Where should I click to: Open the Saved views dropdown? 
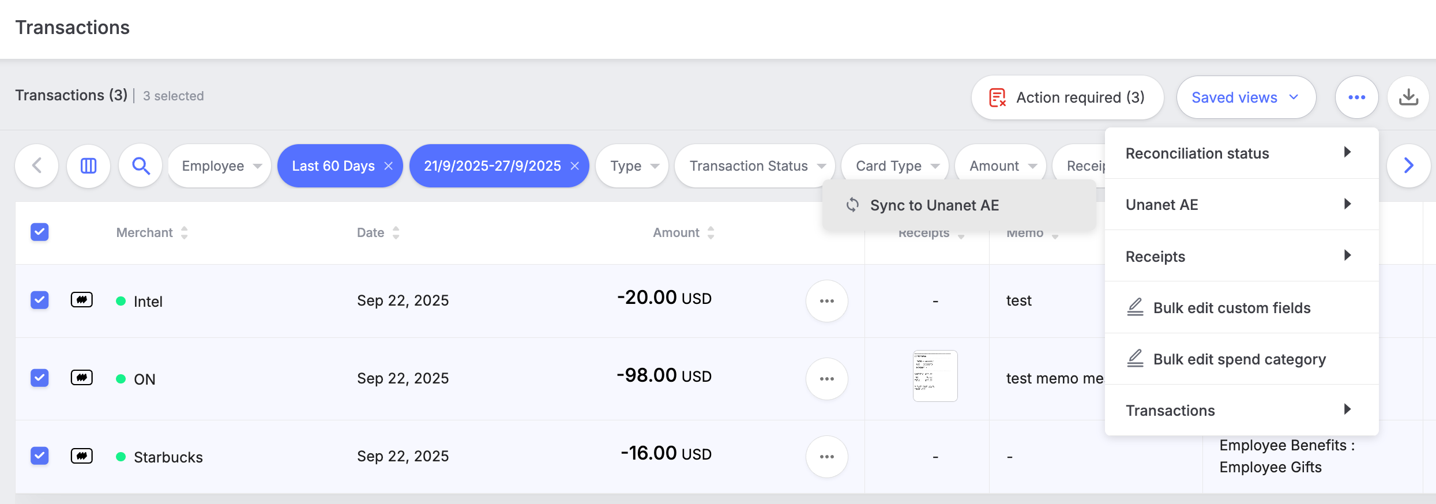coord(1246,97)
